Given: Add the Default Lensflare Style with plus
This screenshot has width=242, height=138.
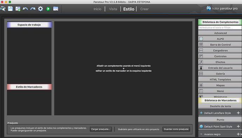Looking at the screenshot, I should 238,113.
